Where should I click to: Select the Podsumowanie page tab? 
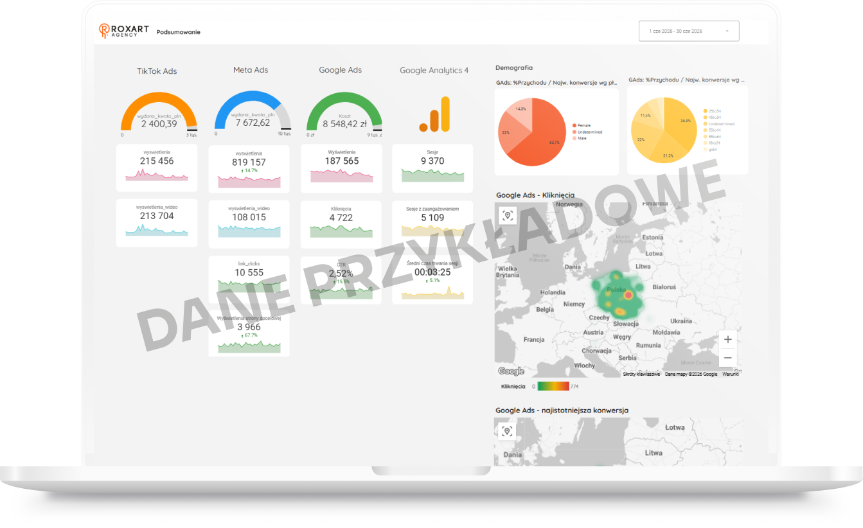[x=179, y=31]
